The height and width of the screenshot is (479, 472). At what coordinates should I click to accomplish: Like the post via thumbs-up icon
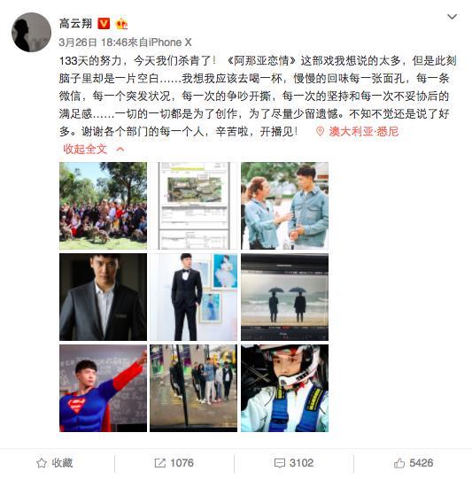coord(399,463)
